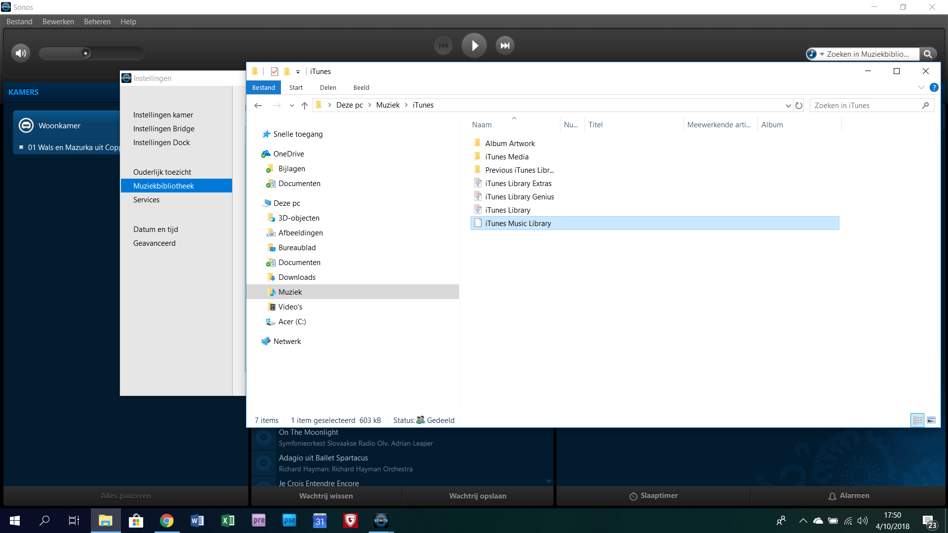The width and height of the screenshot is (948, 533).
Task: Adjust the Sonos volume slider
Action: [x=86, y=53]
